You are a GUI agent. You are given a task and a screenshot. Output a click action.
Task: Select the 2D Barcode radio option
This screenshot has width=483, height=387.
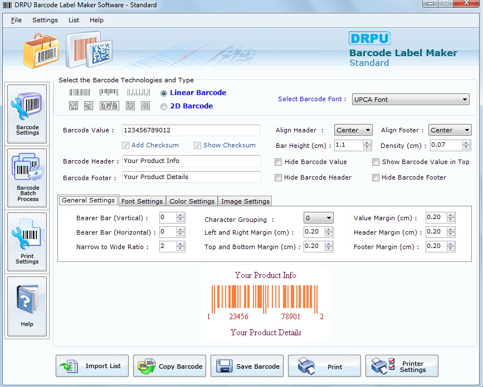164,106
